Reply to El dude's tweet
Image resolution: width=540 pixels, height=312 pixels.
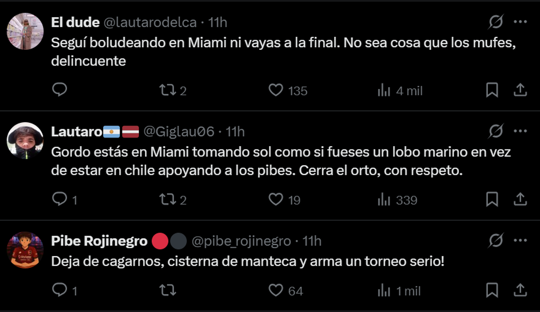(x=59, y=90)
